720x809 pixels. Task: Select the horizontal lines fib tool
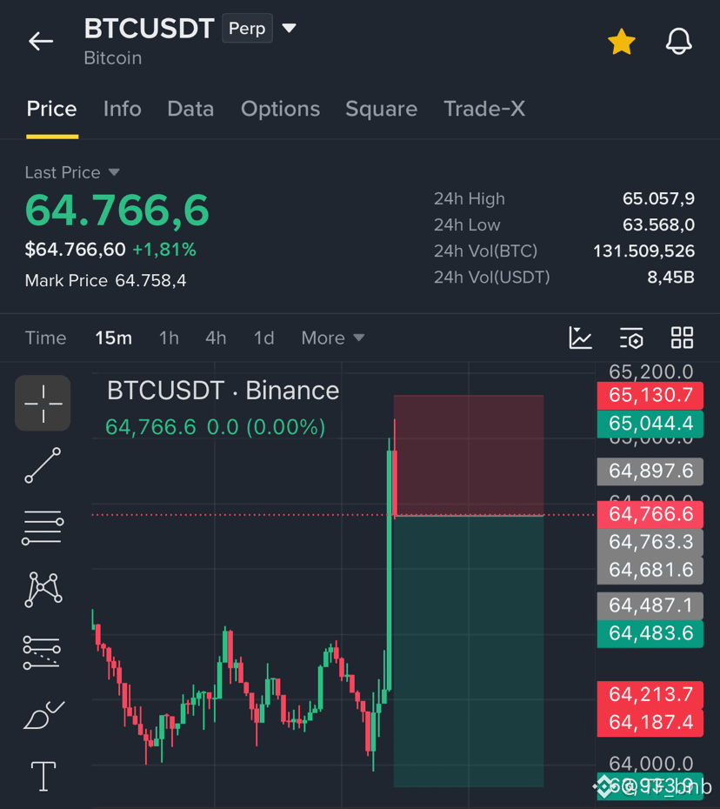click(43, 527)
